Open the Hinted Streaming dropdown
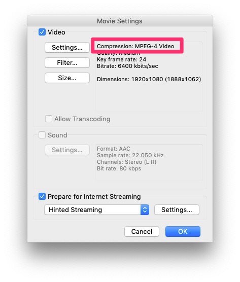This screenshot has height=282, width=240. click(96, 209)
